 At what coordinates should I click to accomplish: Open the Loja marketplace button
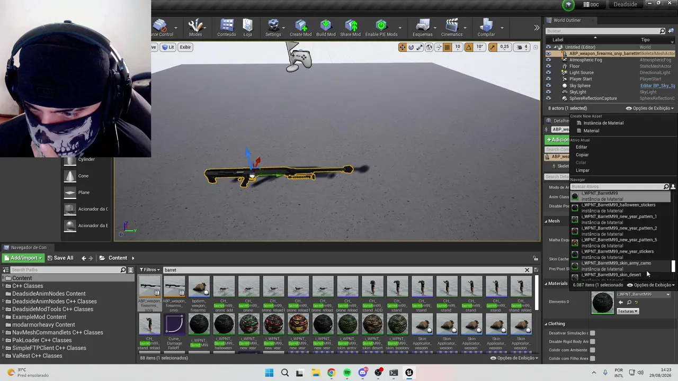pos(248,28)
